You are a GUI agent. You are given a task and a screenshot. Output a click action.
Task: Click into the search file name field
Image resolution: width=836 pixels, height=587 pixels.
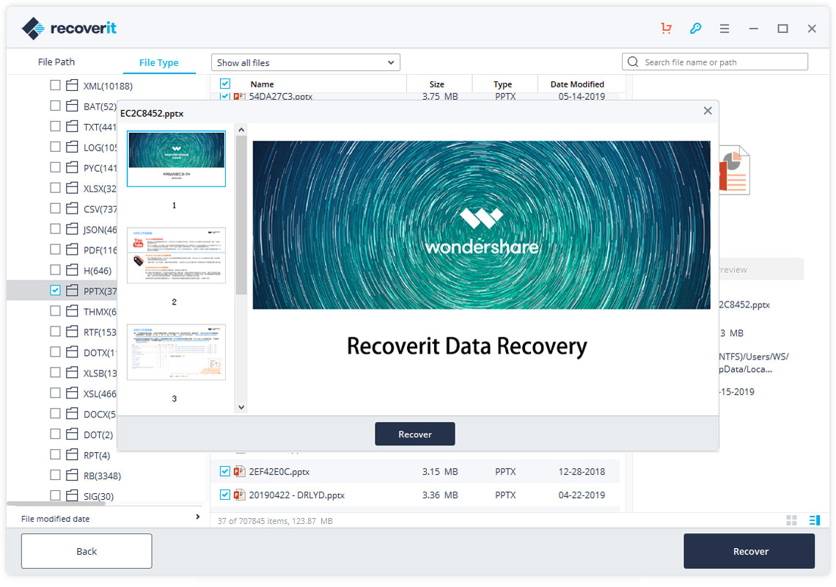(714, 62)
